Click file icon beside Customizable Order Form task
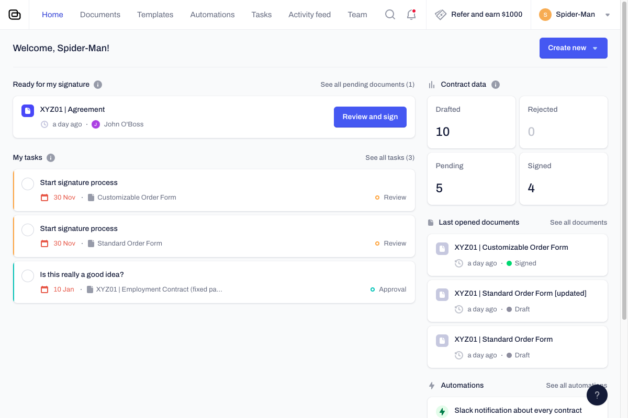Image resolution: width=628 pixels, height=418 pixels. (91, 198)
